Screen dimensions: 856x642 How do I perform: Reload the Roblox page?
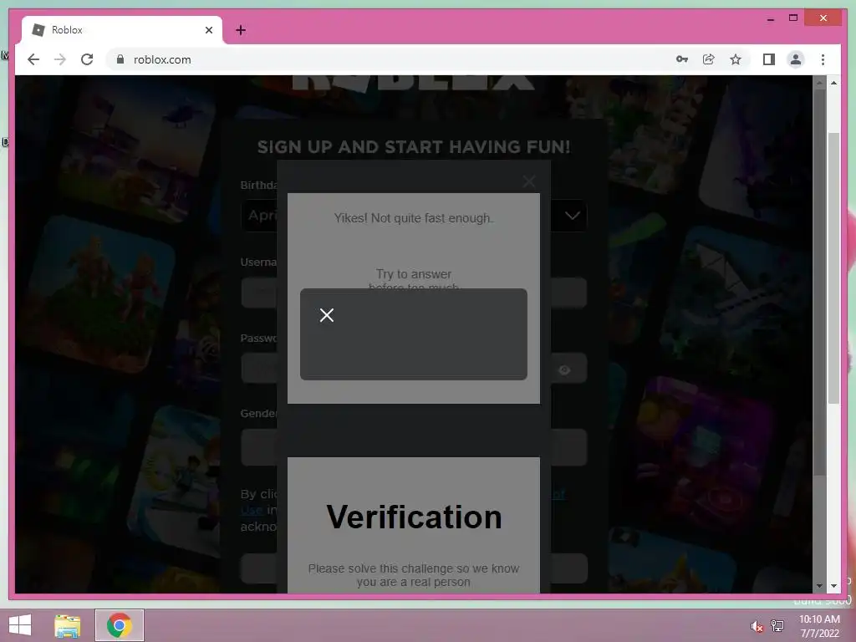tap(87, 59)
